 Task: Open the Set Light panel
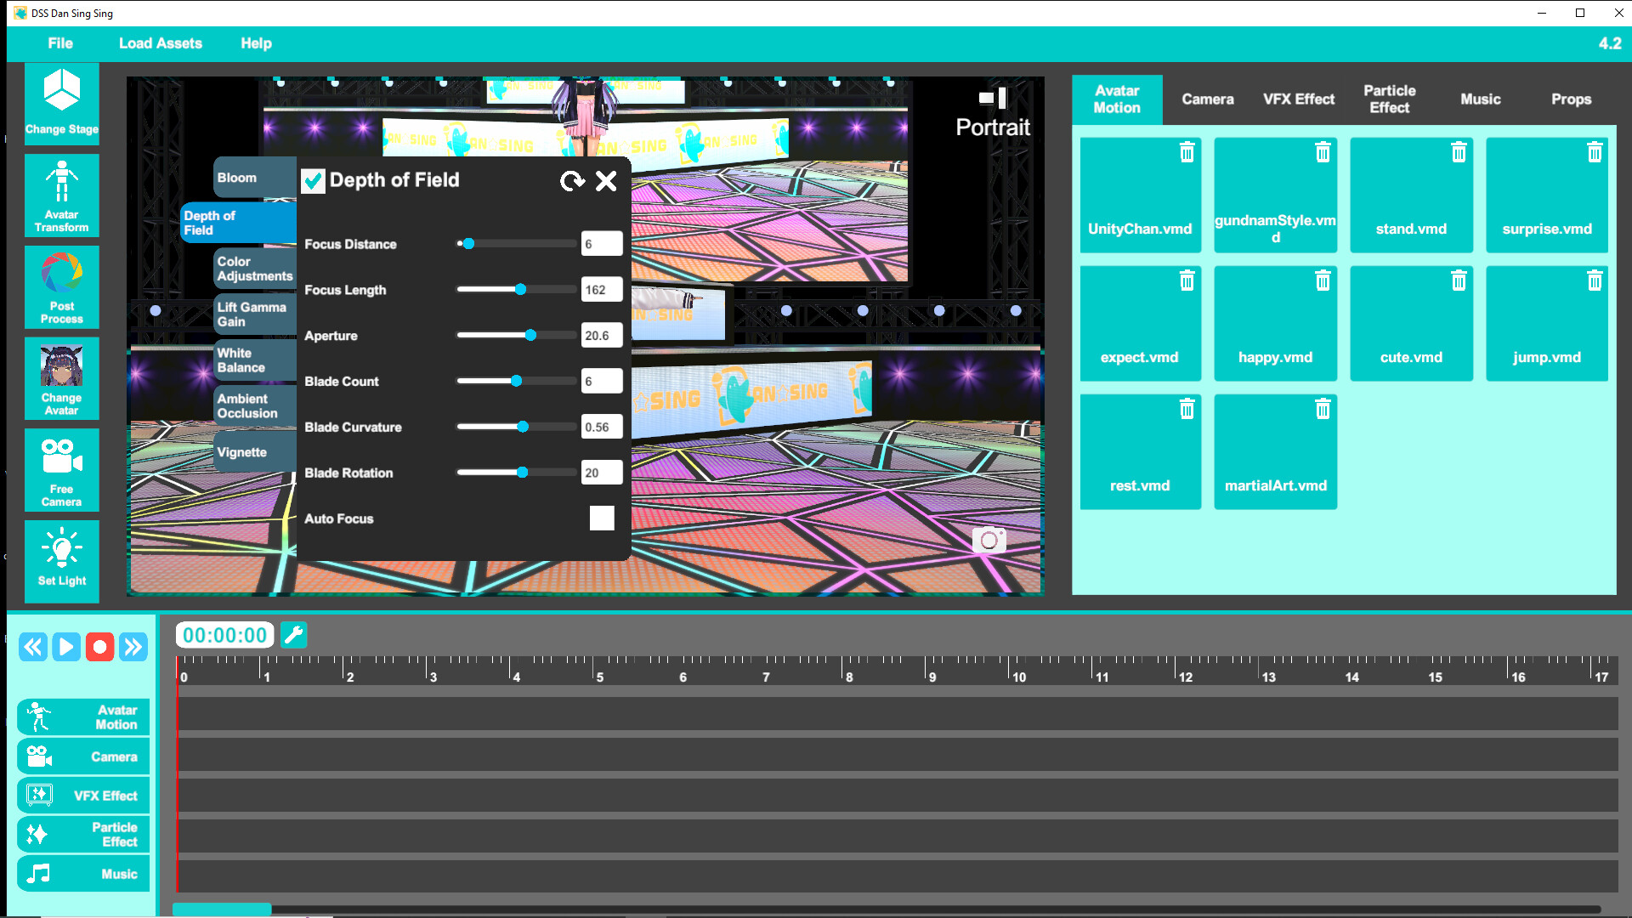[61, 561]
